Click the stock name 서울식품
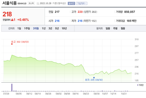 [9, 3]
